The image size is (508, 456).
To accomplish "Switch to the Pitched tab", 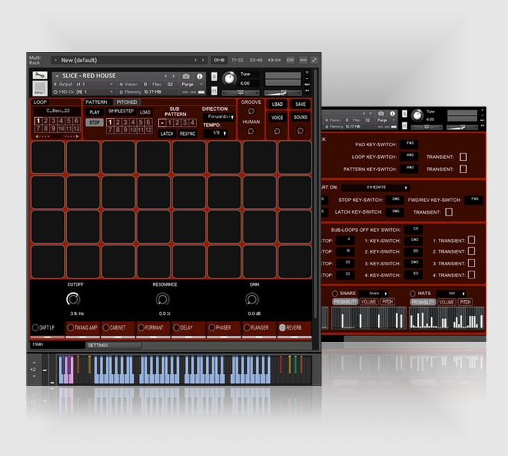I will [127, 102].
